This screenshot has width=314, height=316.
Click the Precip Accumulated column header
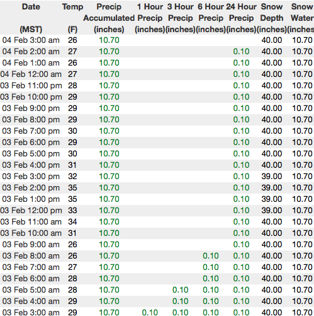[109, 18]
